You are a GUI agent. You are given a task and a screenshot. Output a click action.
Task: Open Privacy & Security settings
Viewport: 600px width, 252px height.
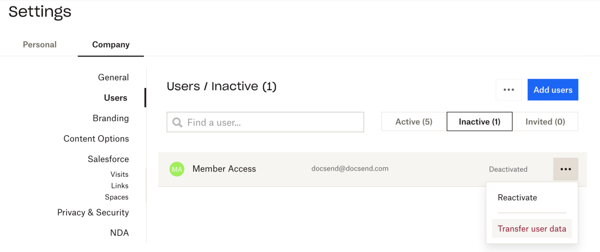point(93,213)
